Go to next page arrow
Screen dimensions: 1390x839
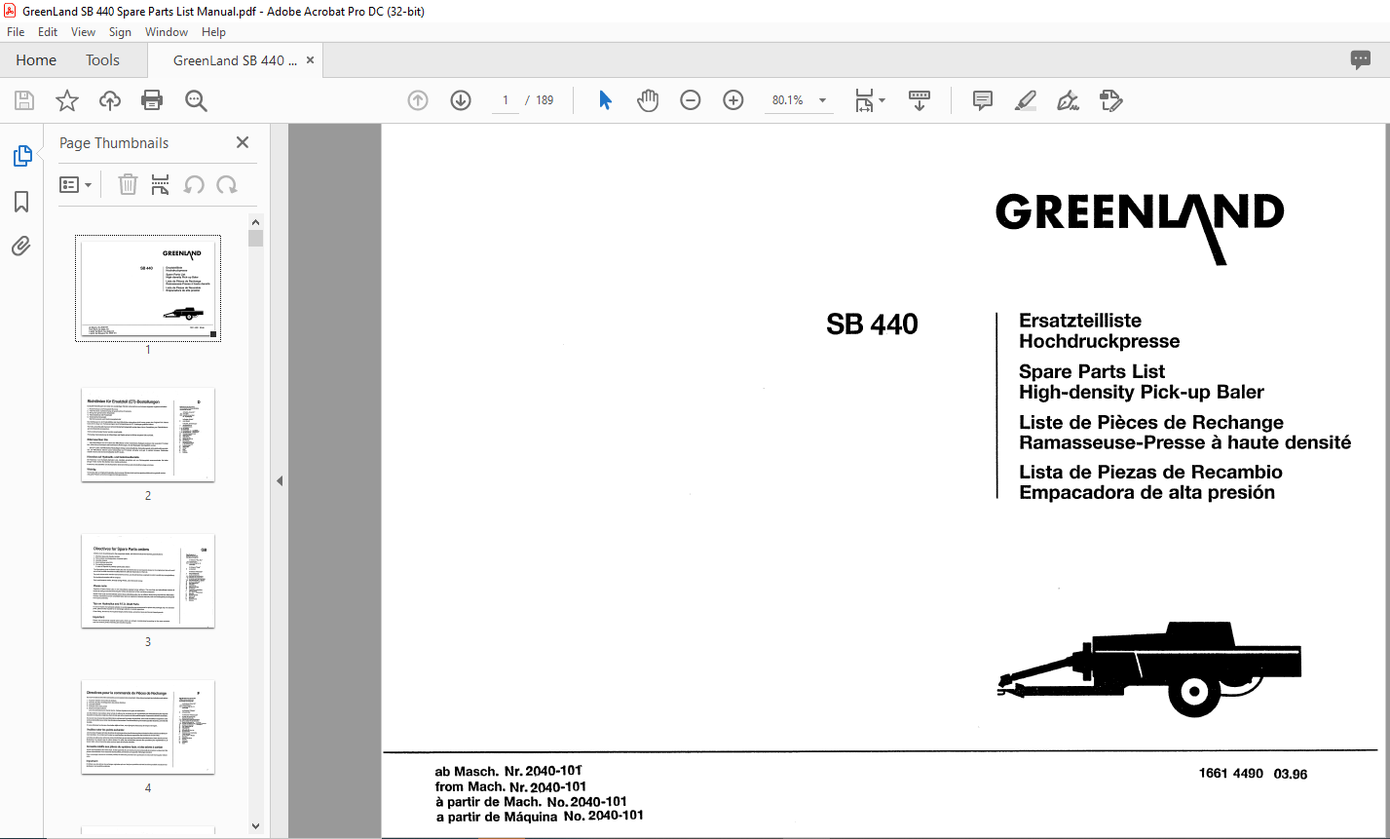click(x=461, y=100)
